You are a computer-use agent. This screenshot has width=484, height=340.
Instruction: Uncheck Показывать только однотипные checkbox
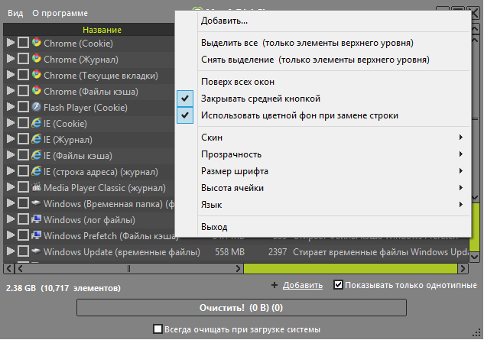pyautogui.click(x=338, y=285)
